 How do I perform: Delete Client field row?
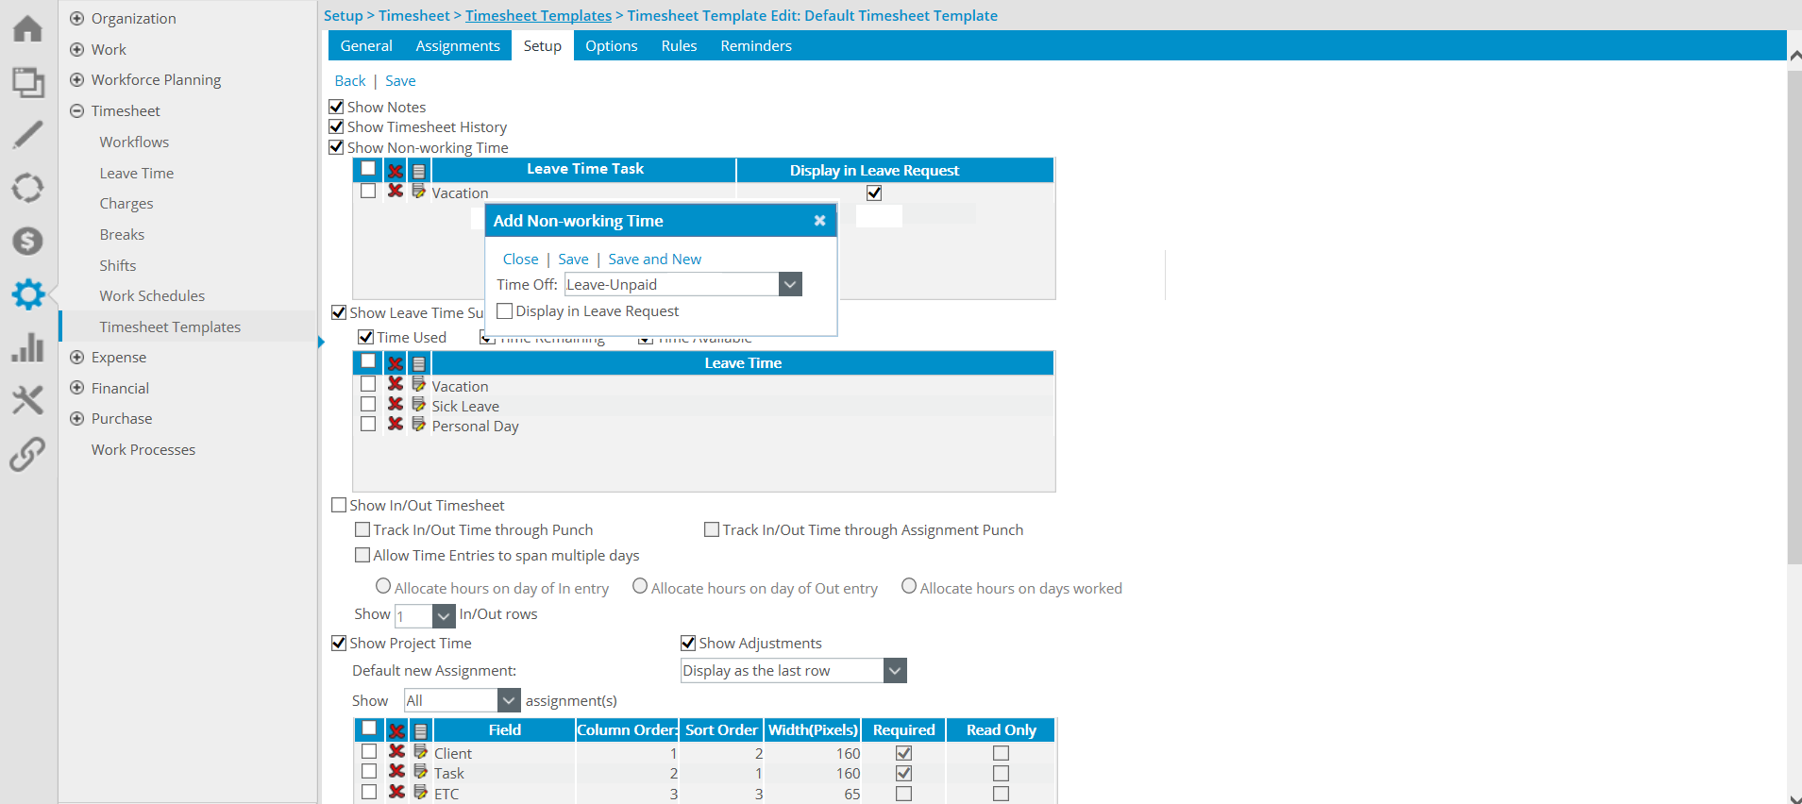click(x=397, y=751)
